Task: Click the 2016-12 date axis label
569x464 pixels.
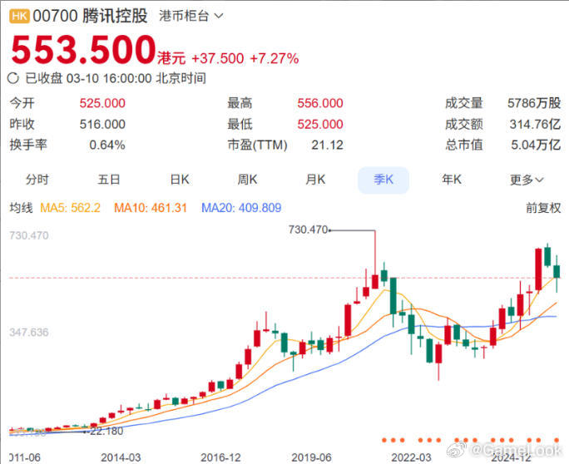Action: click(220, 457)
